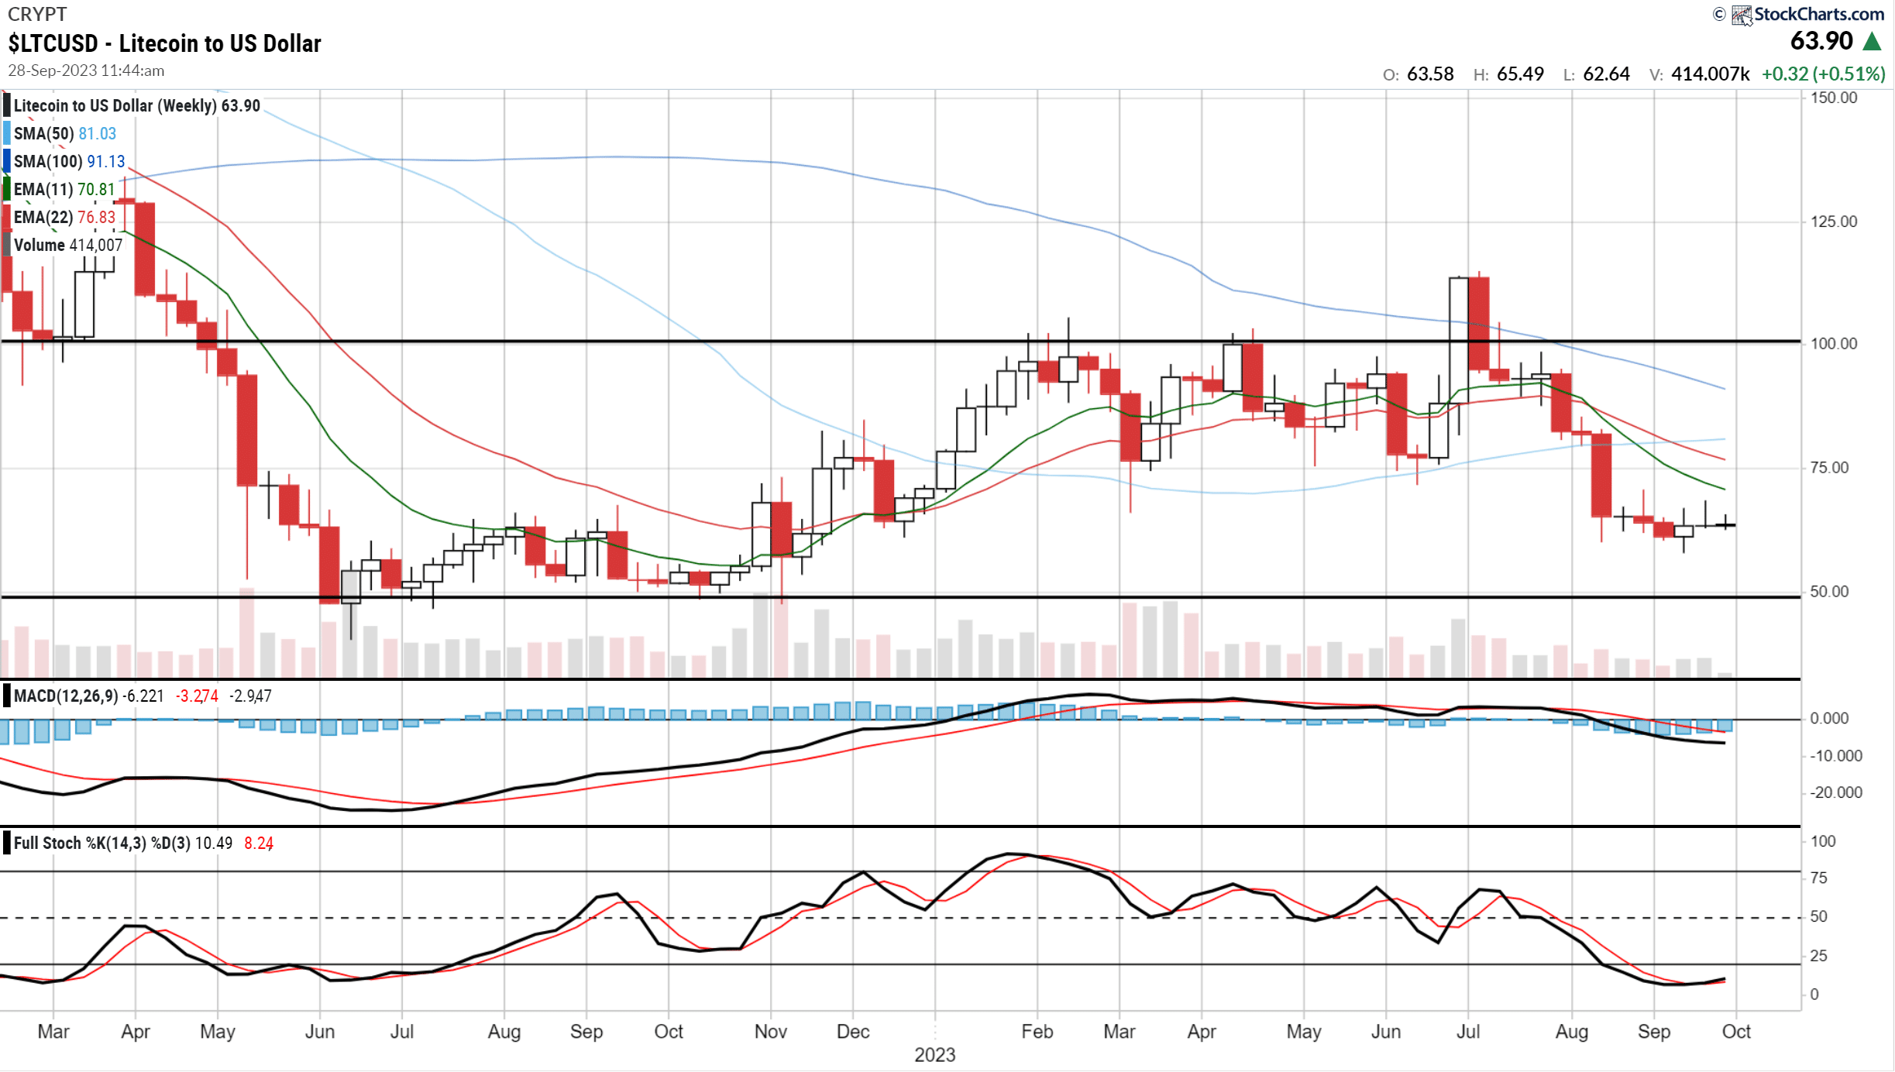Click the horizontal support line at 50
This screenshot has width=1895, height=1072.
point(900,596)
